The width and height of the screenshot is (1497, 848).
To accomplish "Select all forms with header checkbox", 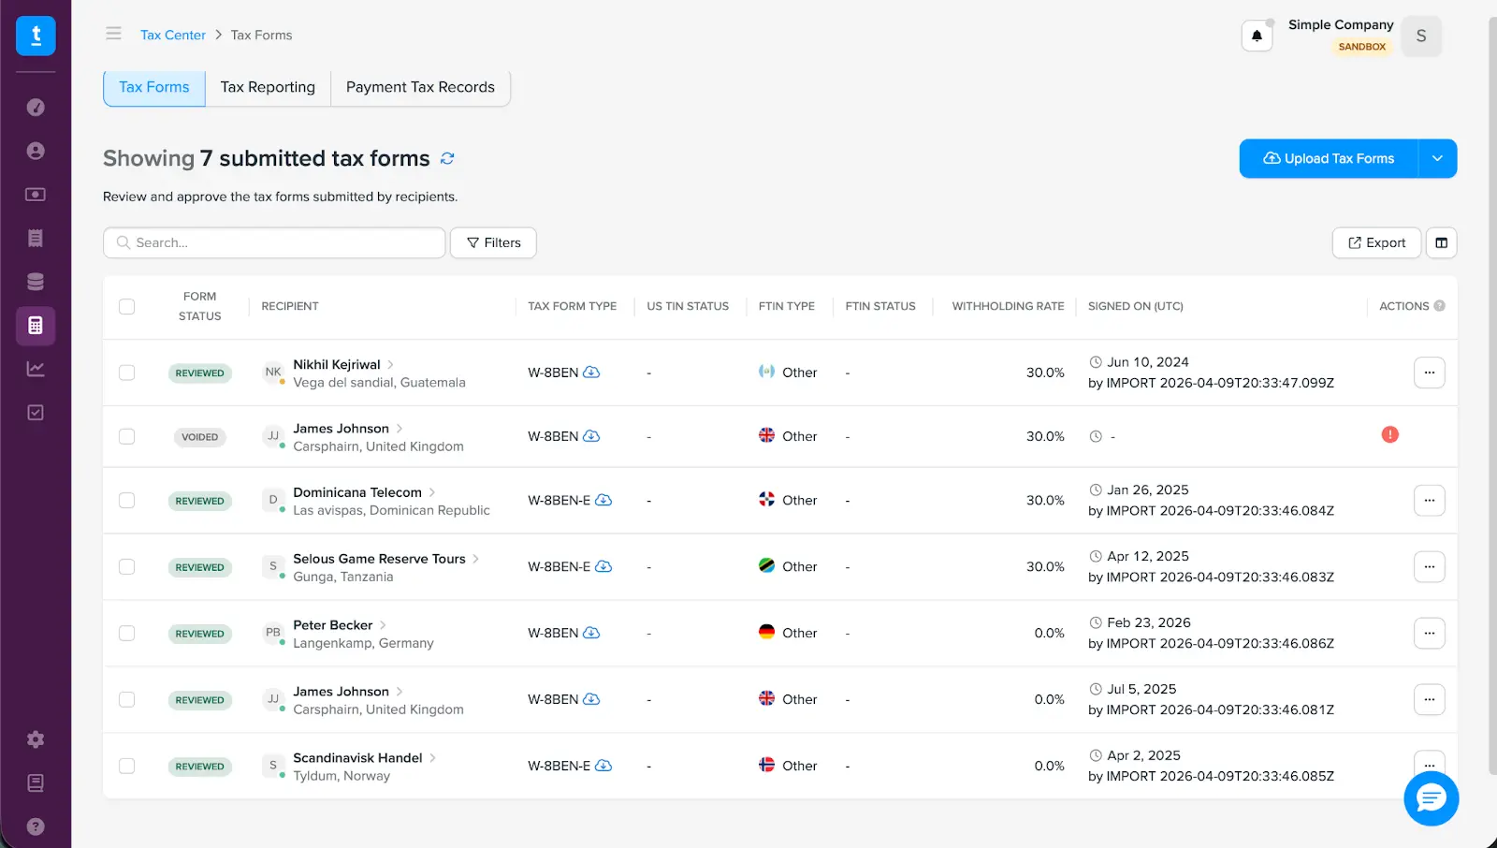I will [127, 307].
